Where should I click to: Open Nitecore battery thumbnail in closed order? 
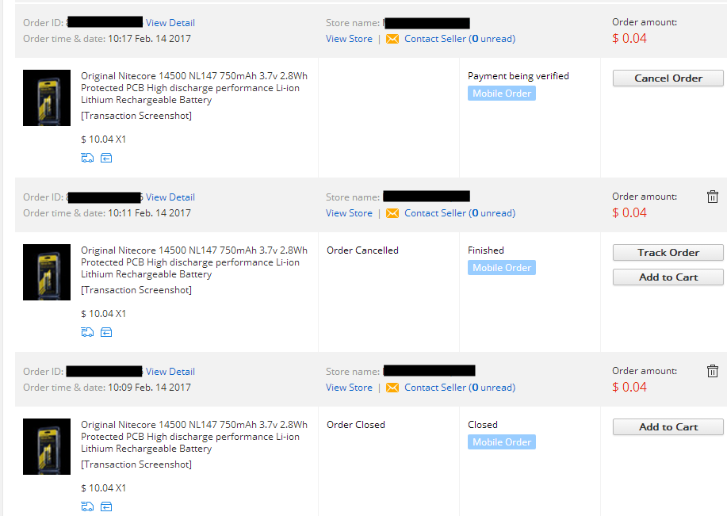[x=47, y=446]
